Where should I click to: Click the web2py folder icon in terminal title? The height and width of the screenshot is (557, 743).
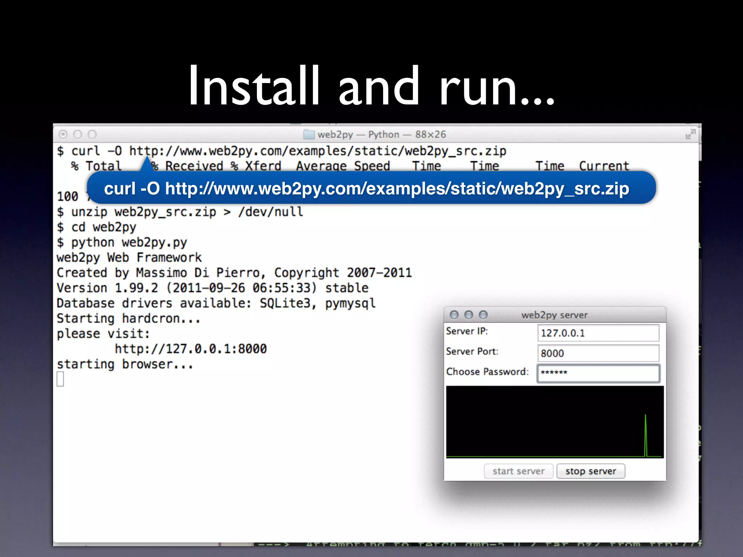[309, 135]
